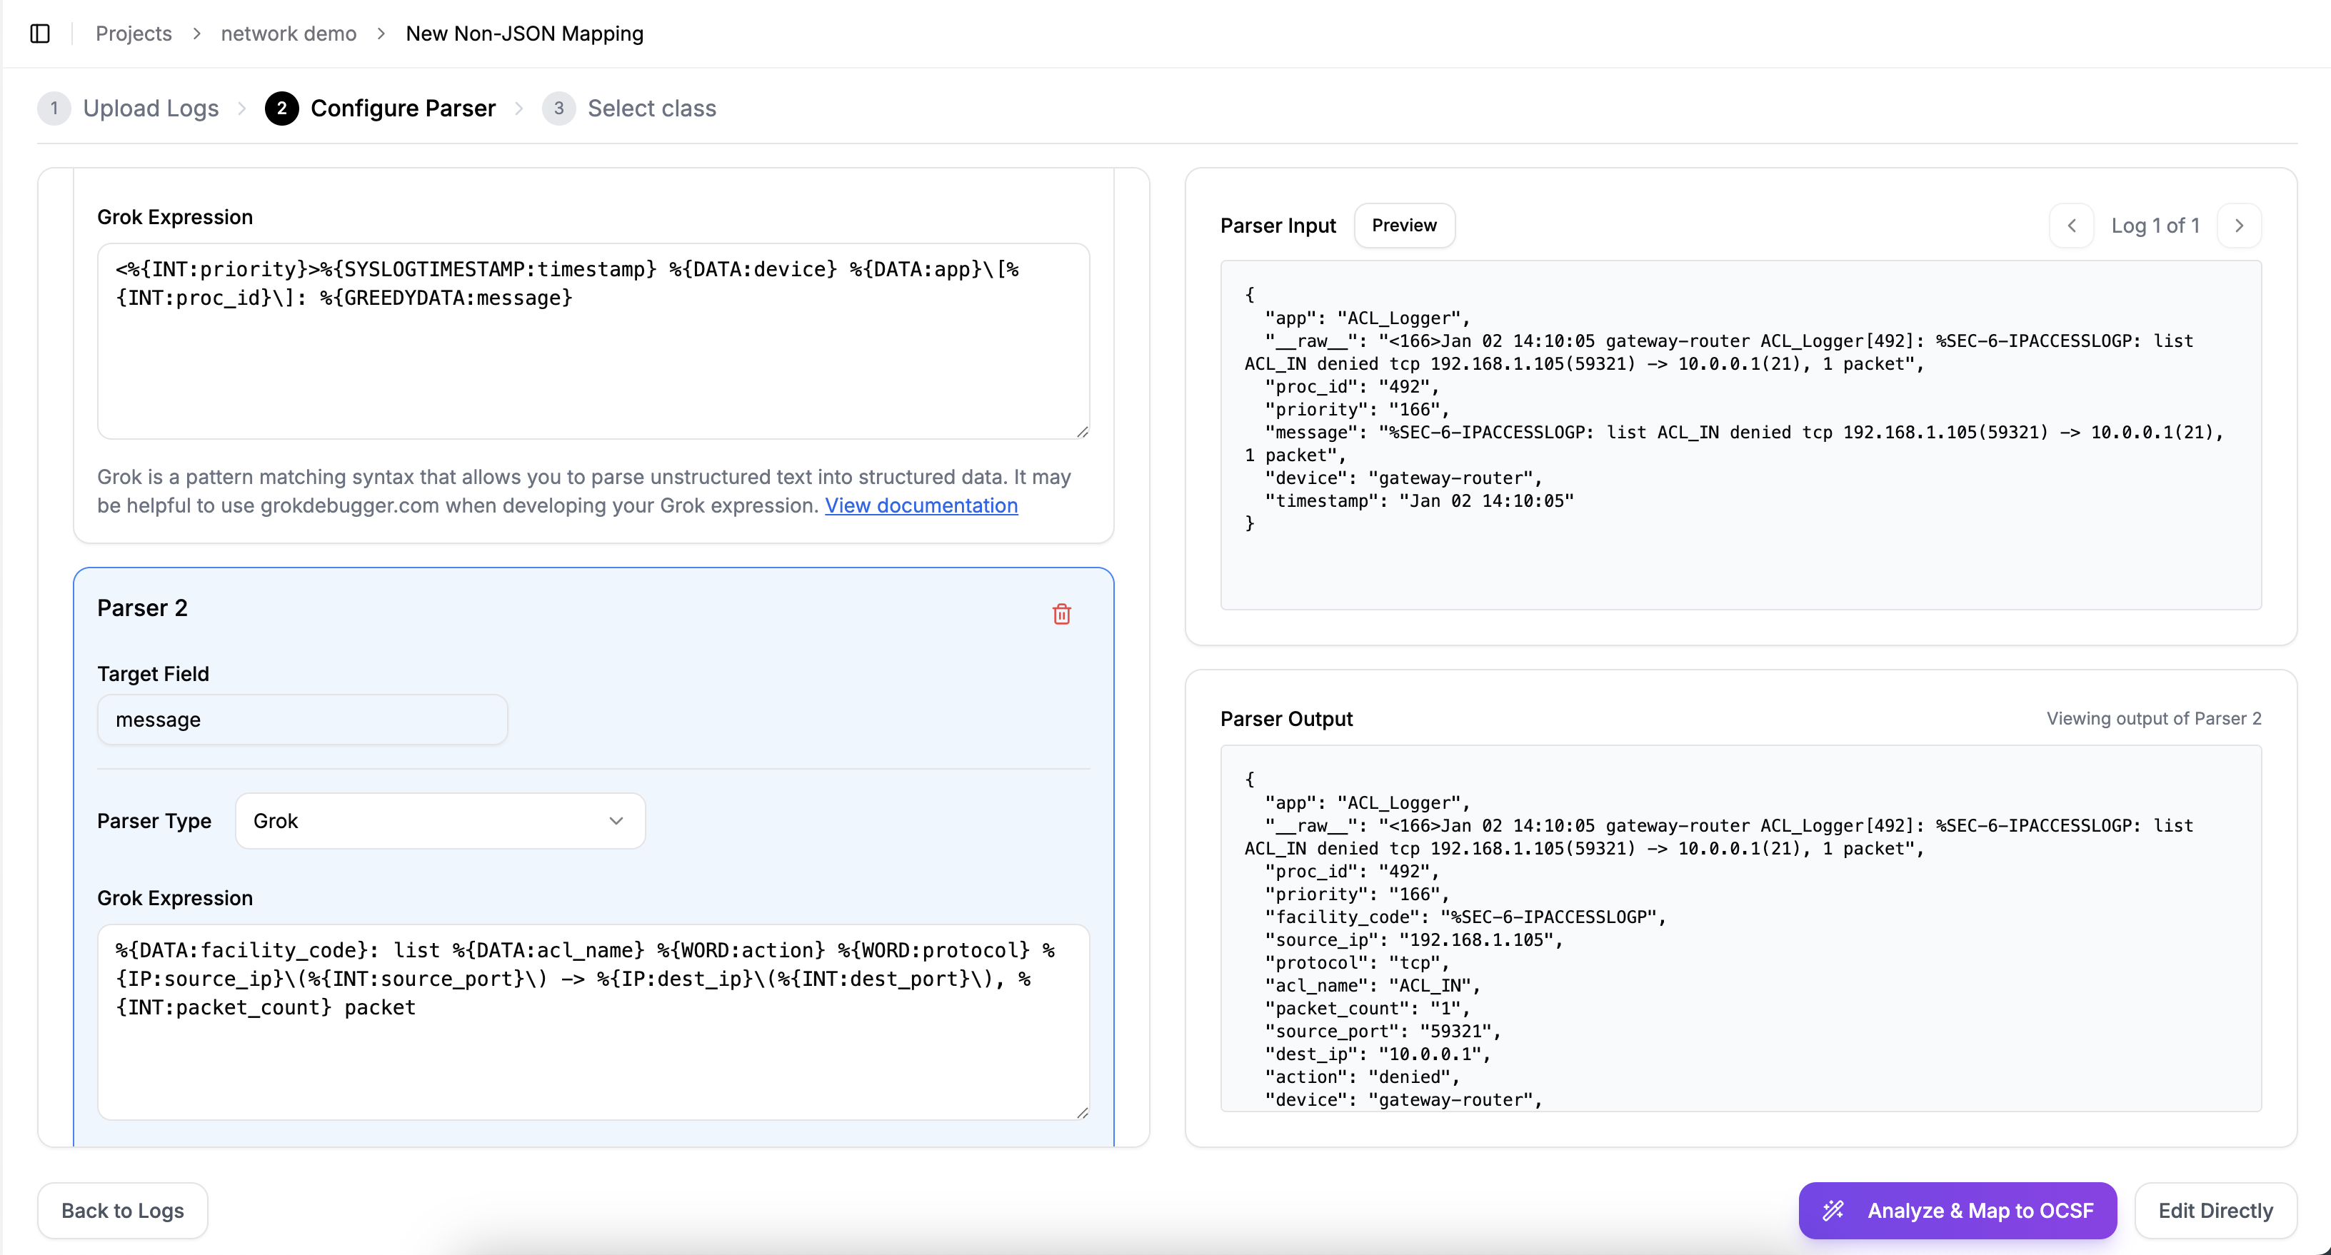Screen dimensions: 2331x1255
Task: Click the step 1 circle for Upload Logs
Action: [54, 109]
